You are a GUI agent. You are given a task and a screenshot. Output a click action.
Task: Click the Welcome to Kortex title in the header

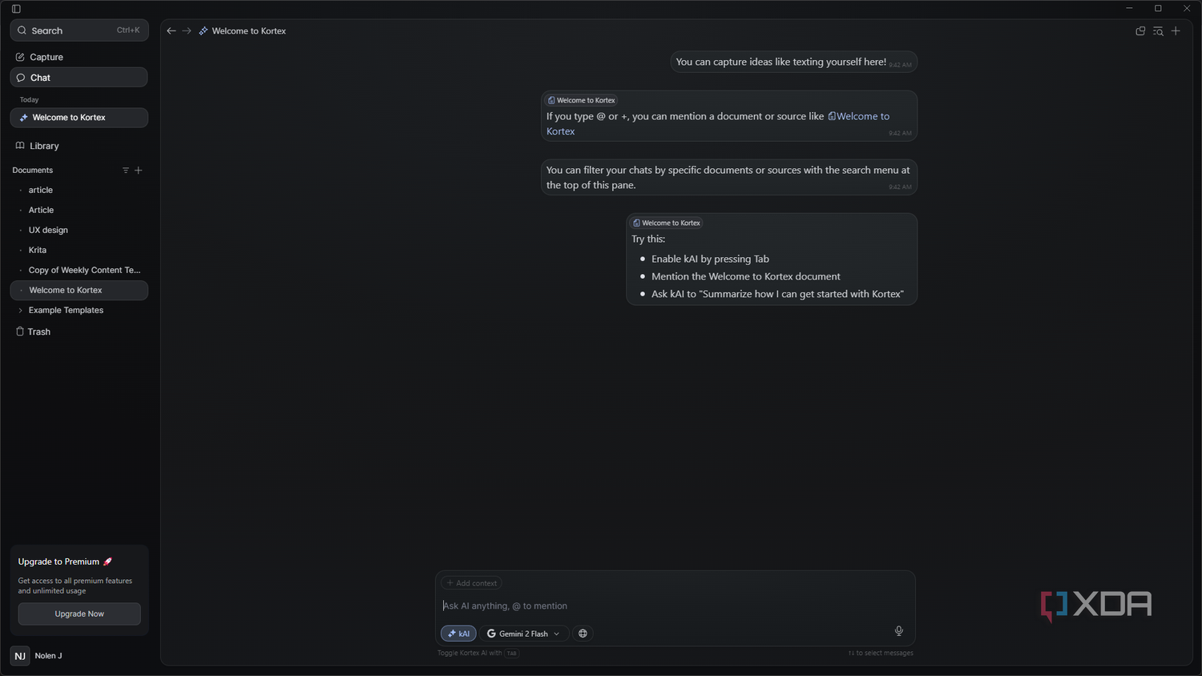pyautogui.click(x=248, y=31)
